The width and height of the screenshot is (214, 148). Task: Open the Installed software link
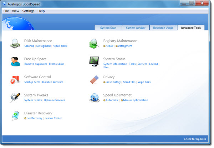[53, 82]
